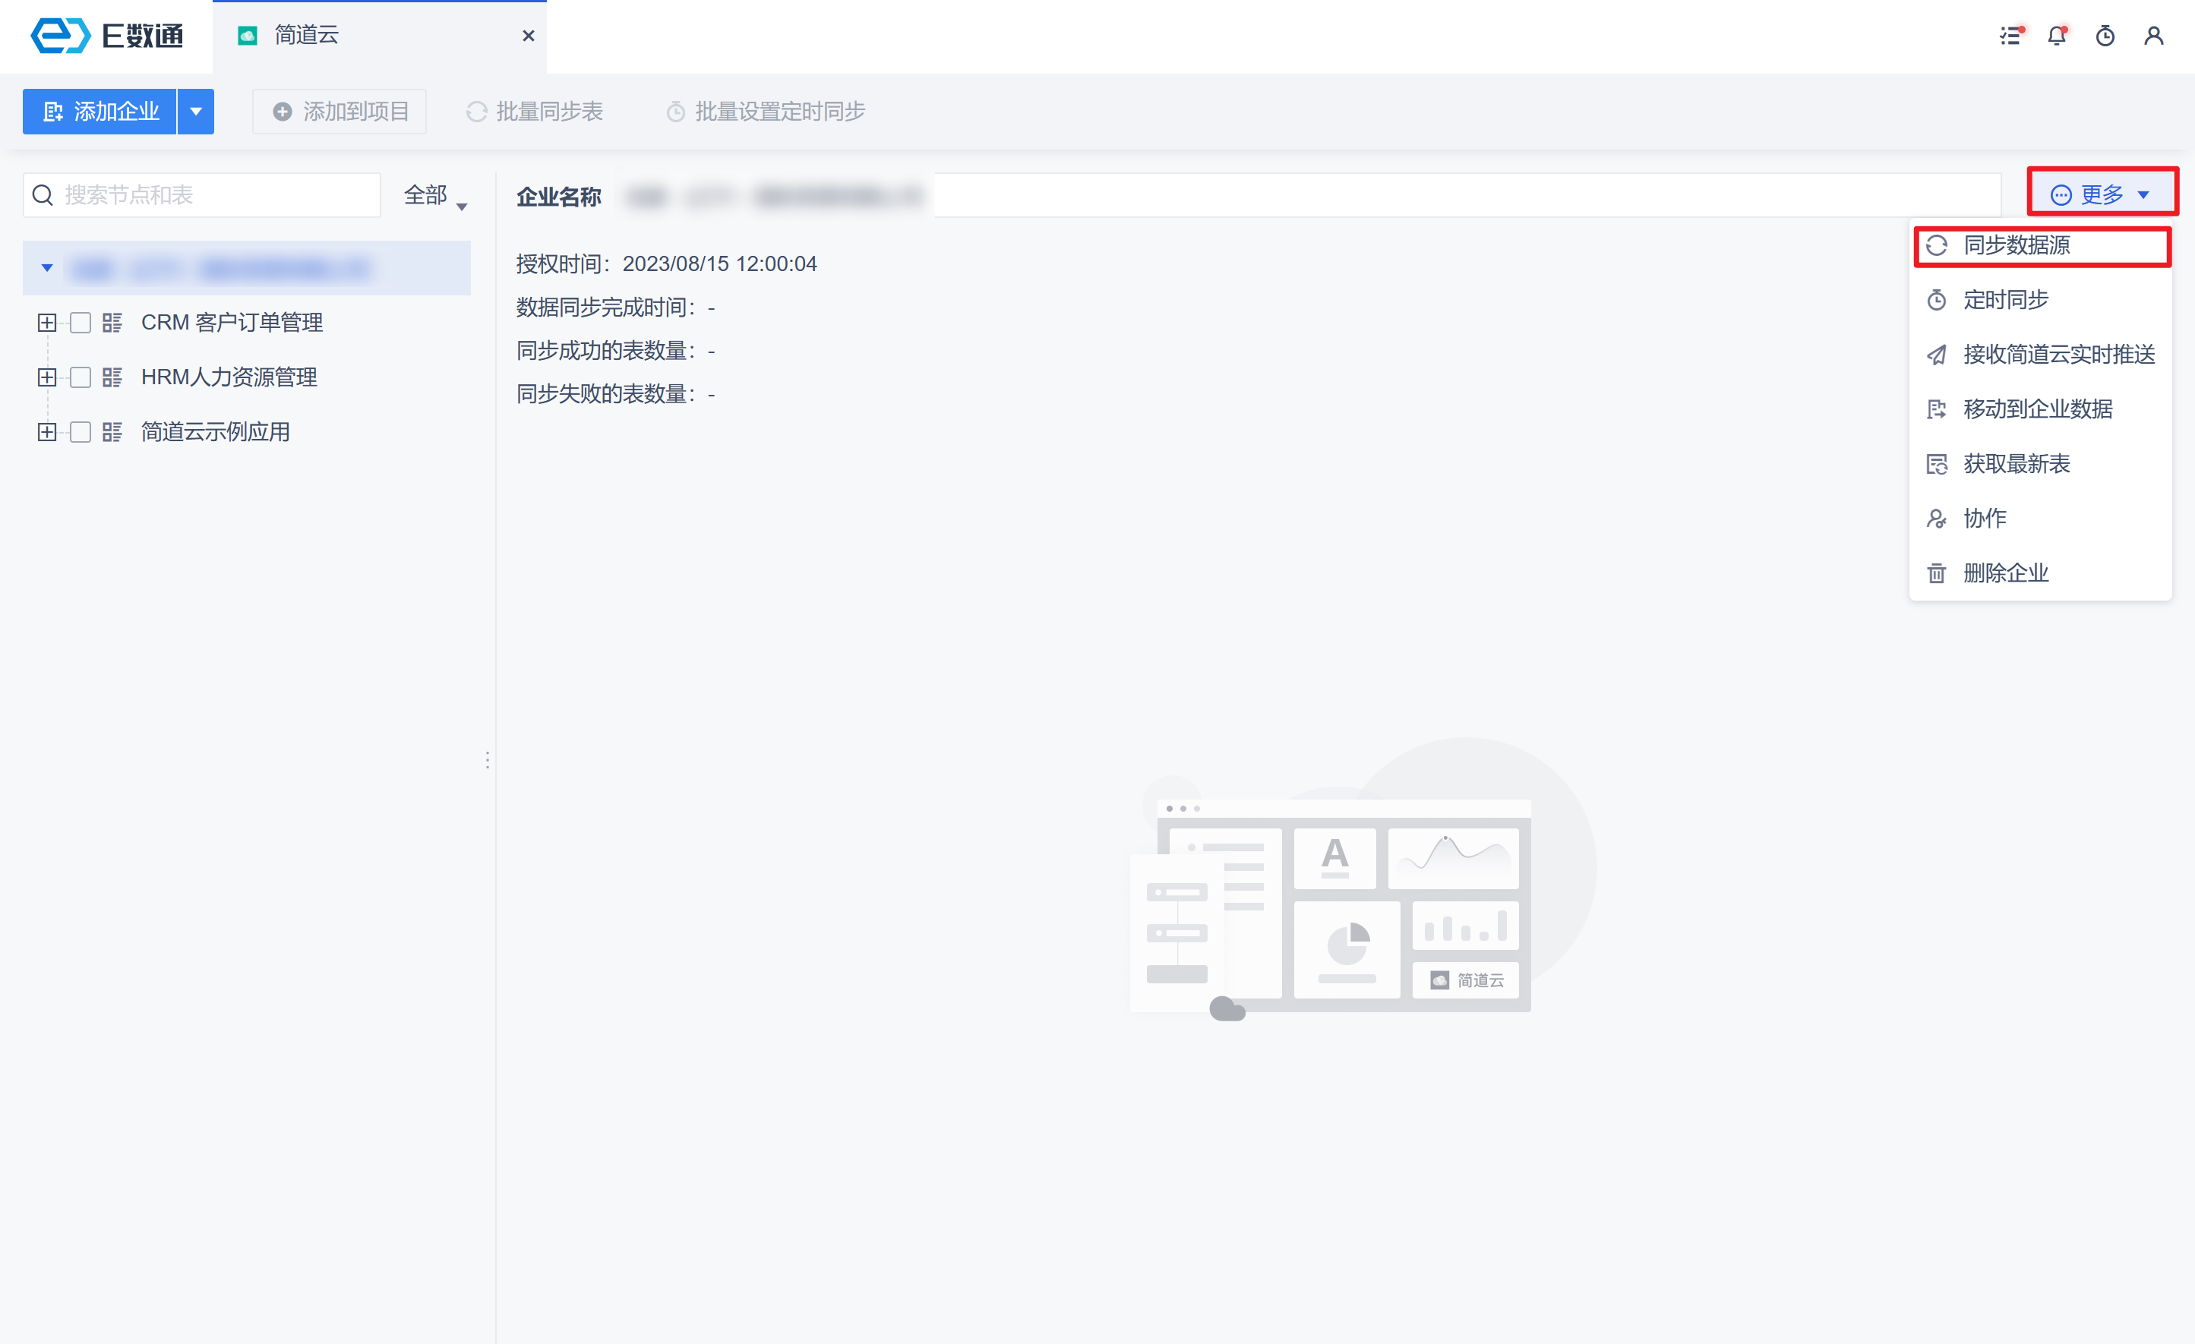Image resolution: width=2195 pixels, height=1344 pixels.
Task: Click the 添加企业 button
Action: (99, 112)
